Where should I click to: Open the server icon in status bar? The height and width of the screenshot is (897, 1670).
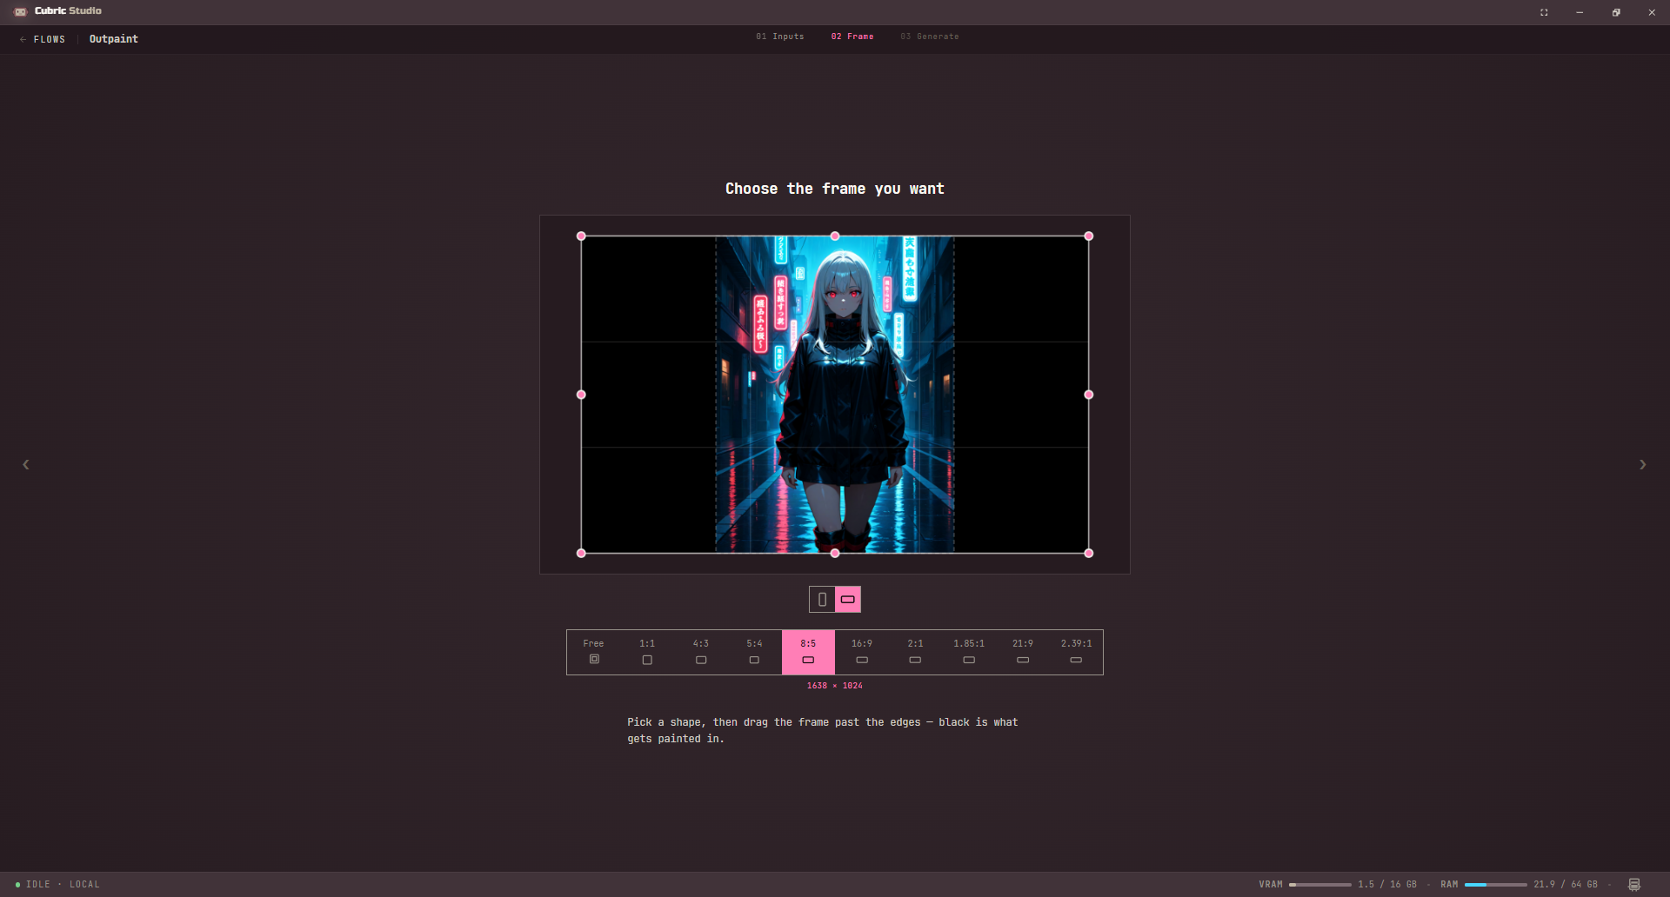click(x=1634, y=885)
